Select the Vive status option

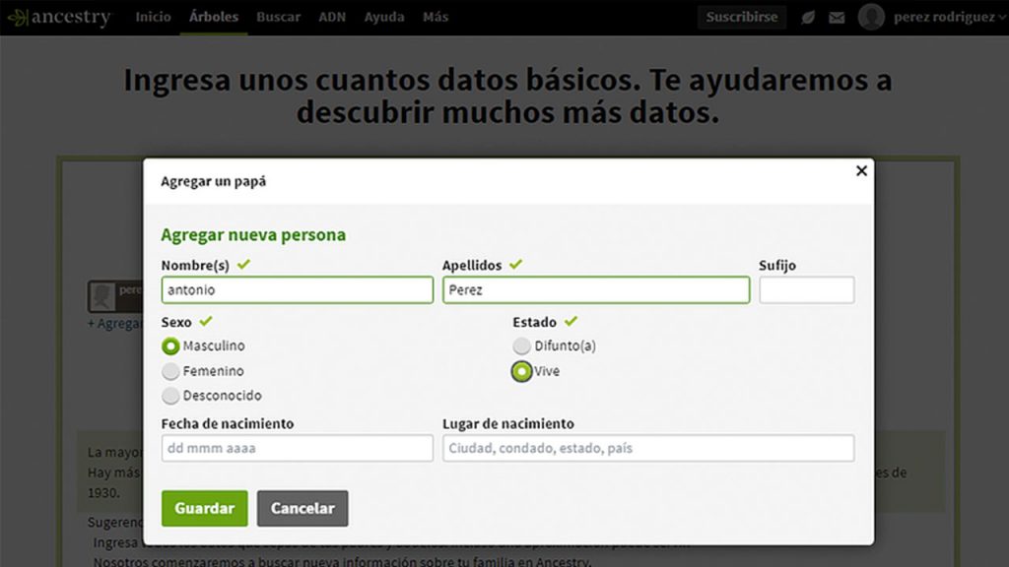[x=522, y=371]
